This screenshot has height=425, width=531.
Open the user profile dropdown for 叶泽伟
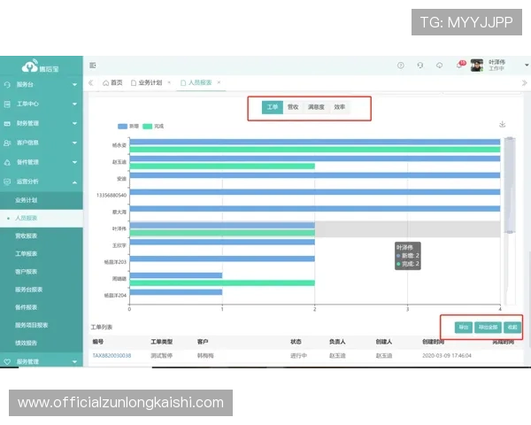[x=496, y=65]
